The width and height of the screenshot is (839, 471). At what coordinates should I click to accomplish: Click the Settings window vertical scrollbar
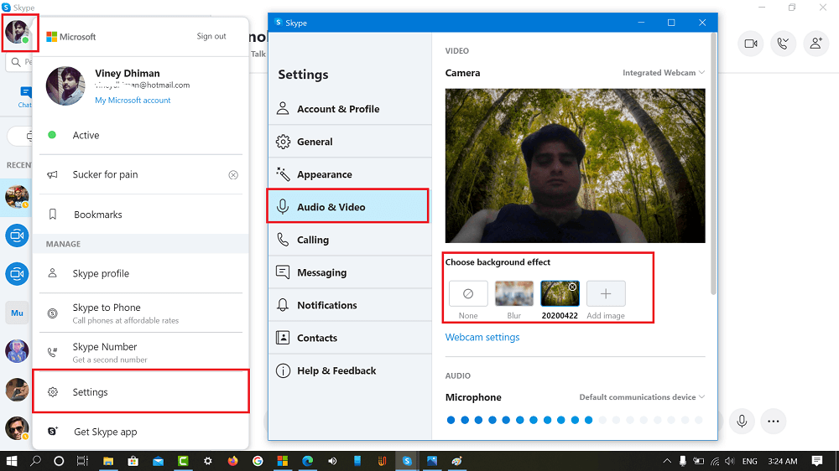[x=713, y=163]
